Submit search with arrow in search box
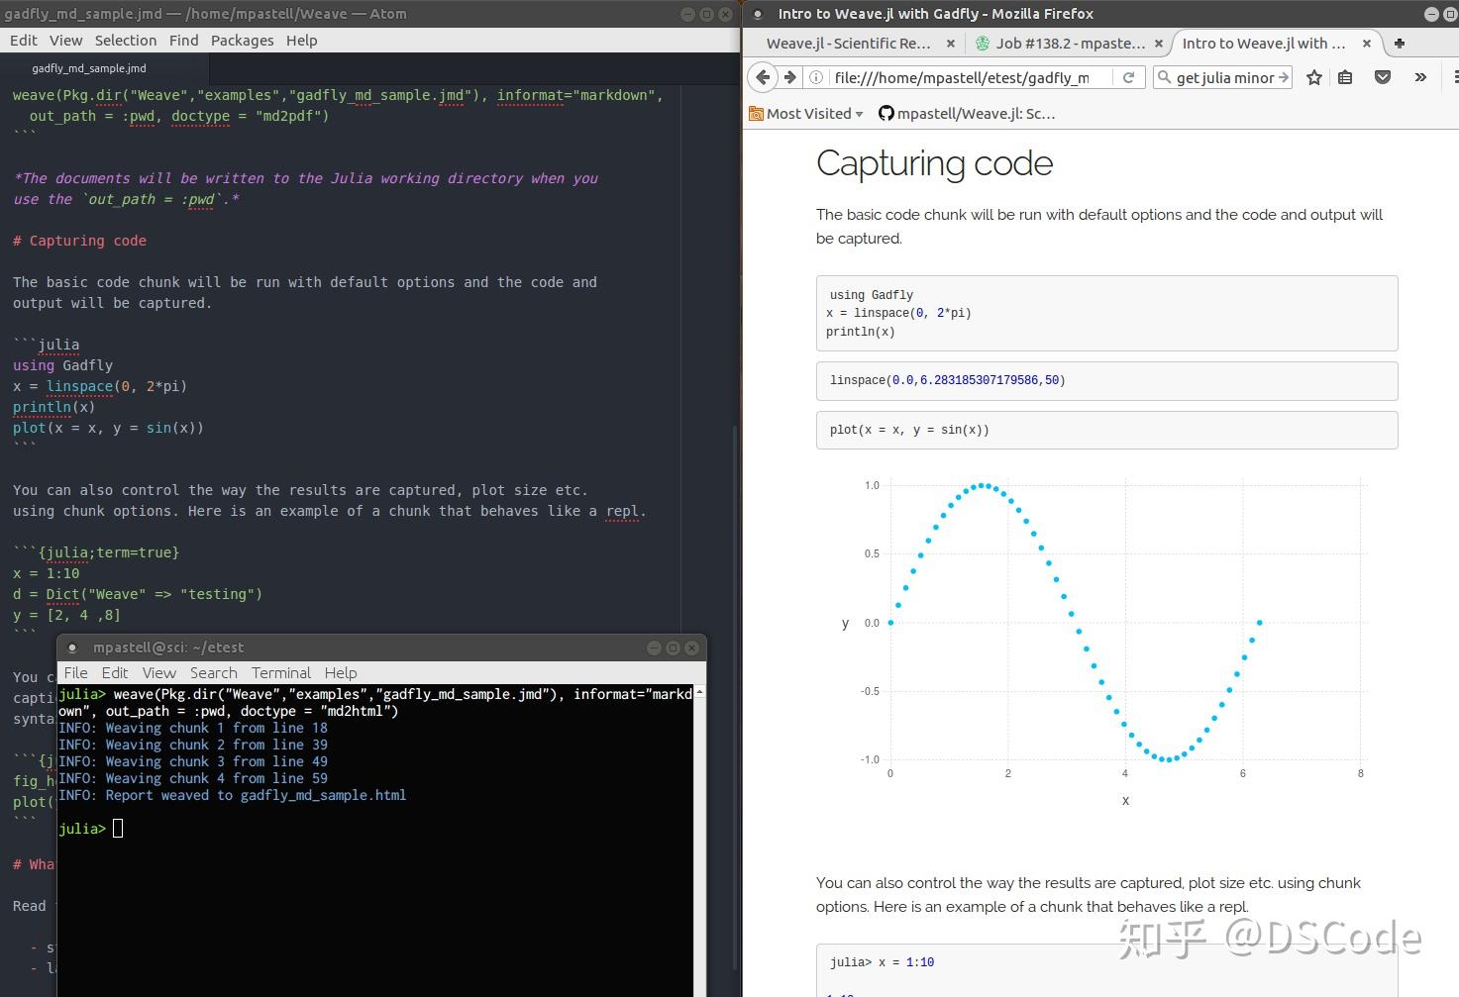Screen dimensions: 1459x997 pos(1284,77)
